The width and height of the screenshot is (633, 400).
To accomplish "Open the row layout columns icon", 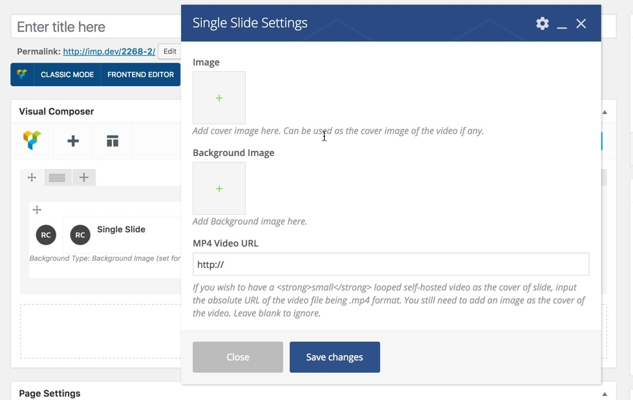I will [x=57, y=177].
